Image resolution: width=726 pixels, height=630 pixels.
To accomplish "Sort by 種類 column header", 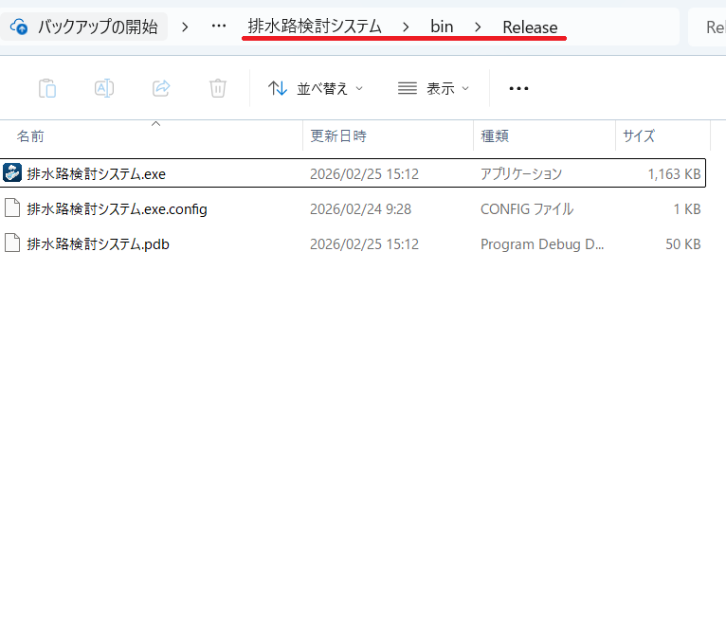I will pos(495,136).
